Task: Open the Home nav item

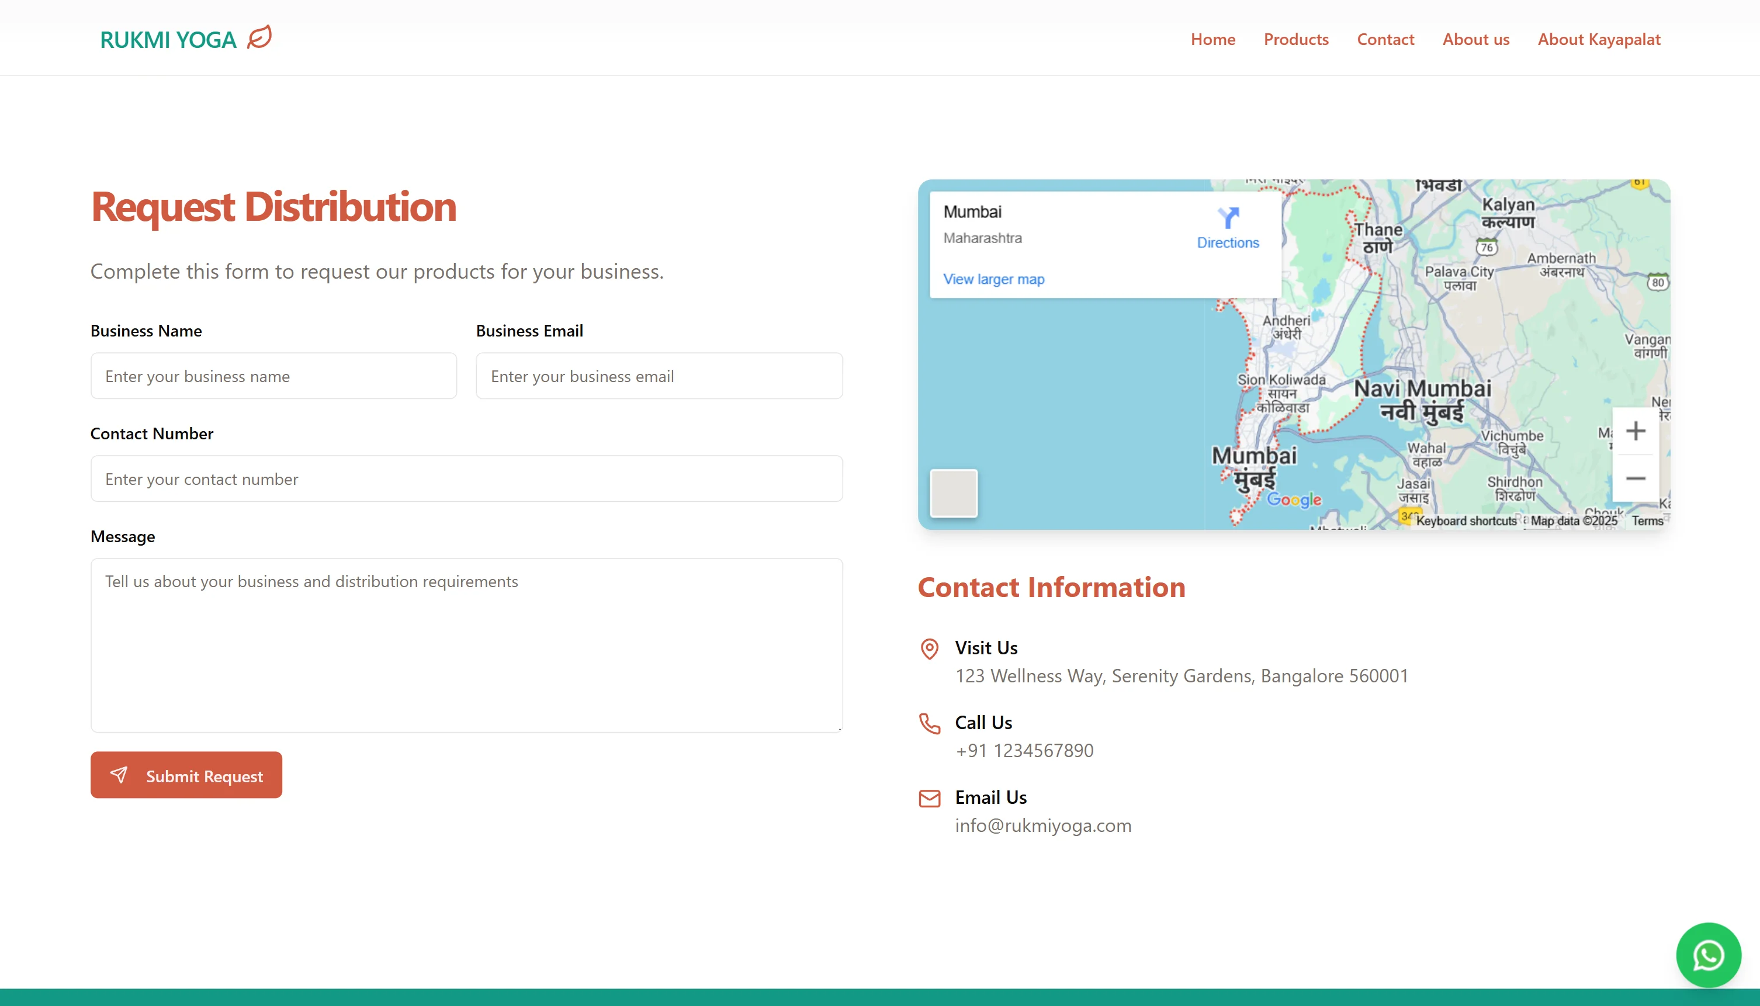Action: 1212,39
